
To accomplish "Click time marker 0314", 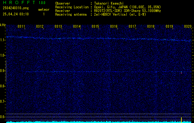I will pyautogui.click(x=77, y=26).
